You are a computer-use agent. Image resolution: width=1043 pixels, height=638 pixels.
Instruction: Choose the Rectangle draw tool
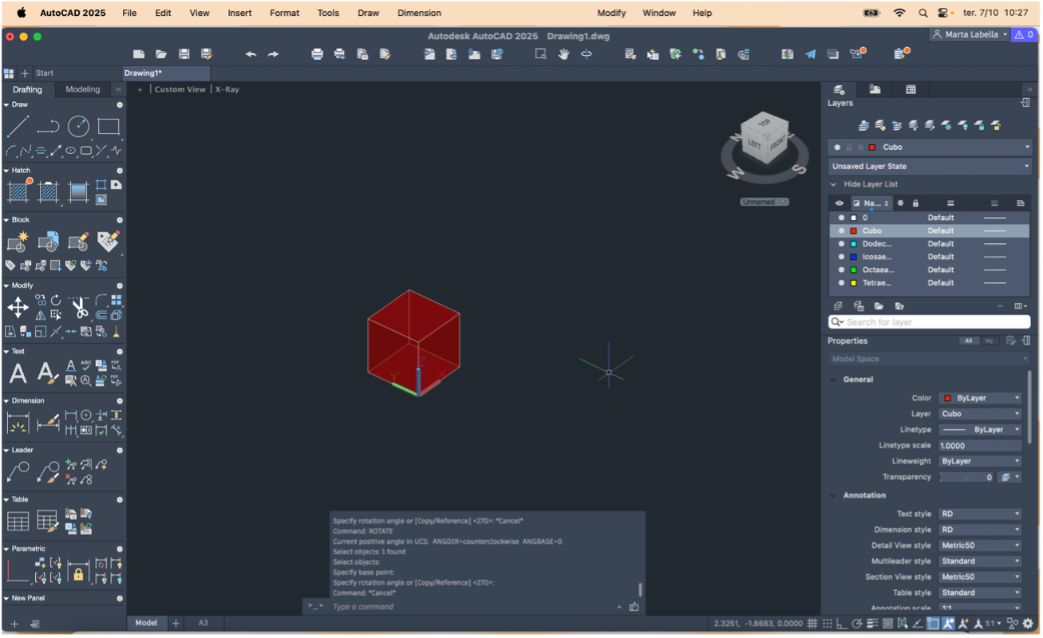(x=109, y=126)
